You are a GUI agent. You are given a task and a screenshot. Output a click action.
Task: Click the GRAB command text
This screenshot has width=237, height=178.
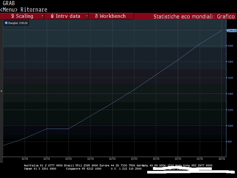coord(8,3)
